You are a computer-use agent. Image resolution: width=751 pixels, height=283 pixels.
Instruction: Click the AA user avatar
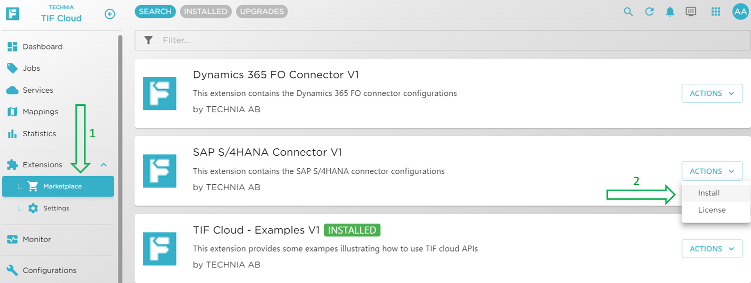click(740, 12)
